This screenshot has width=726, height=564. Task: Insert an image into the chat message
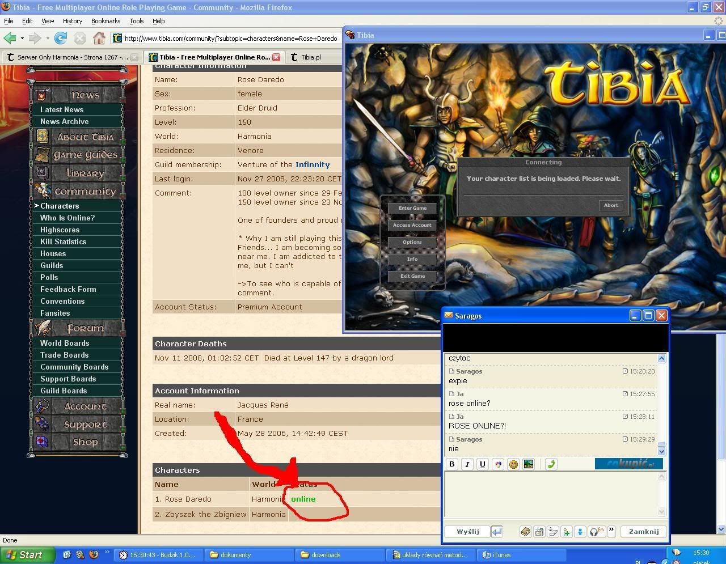point(529,464)
